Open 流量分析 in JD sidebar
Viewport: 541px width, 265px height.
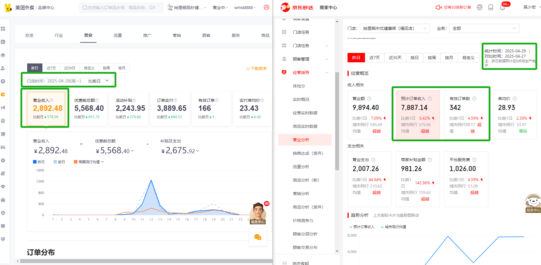(301, 167)
